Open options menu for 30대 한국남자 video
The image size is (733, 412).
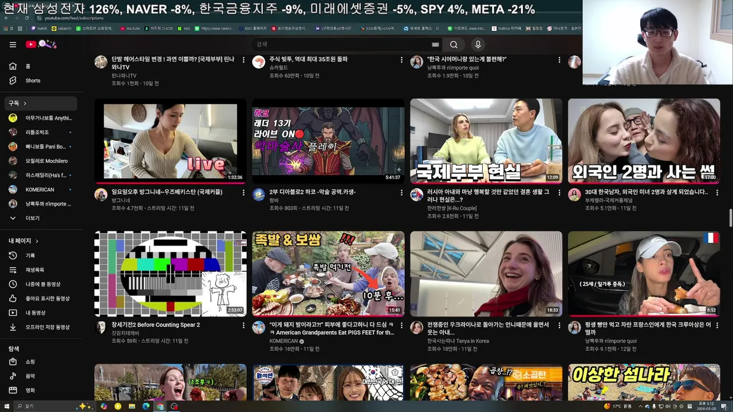pos(717,193)
